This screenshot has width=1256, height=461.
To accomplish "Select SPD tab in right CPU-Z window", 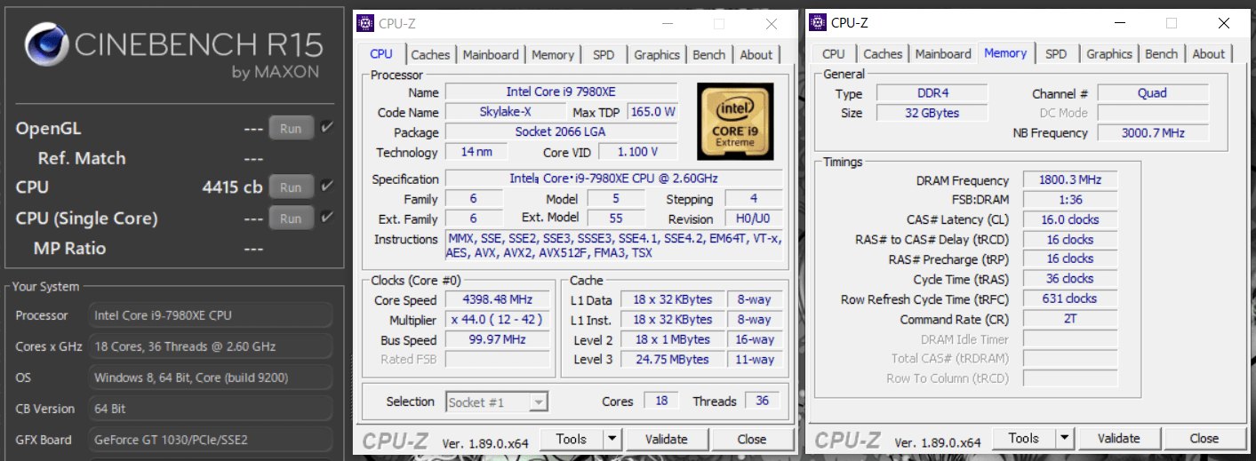I will (x=1056, y=54).
